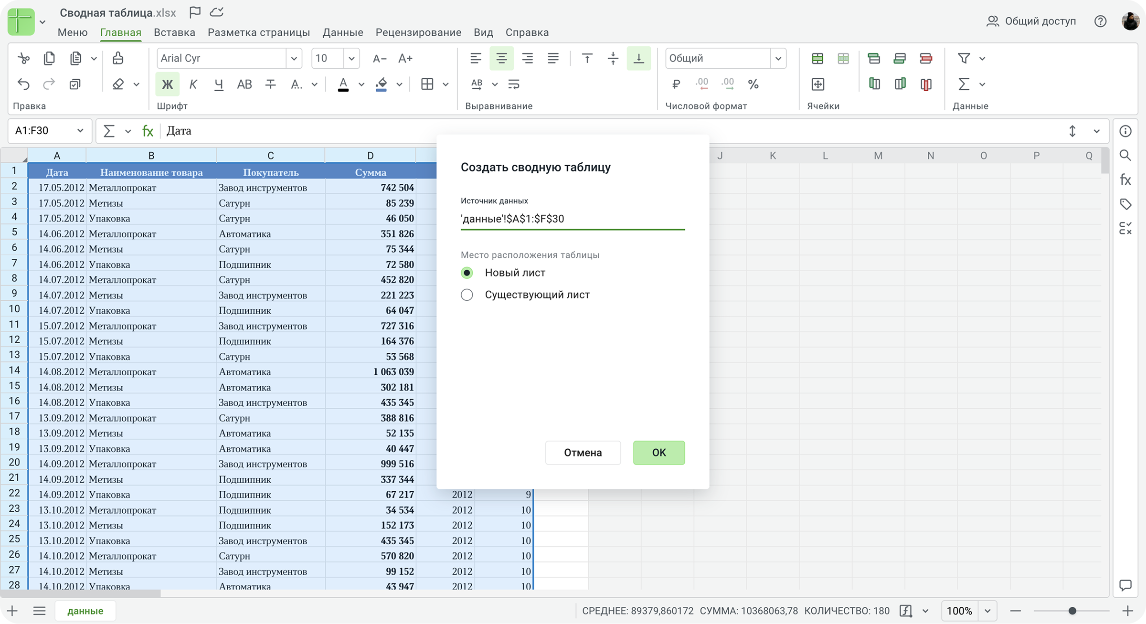1146x624 pixels.
Task: Switch to the 'Данные' ribbon tab
Action: pos(342,32)
